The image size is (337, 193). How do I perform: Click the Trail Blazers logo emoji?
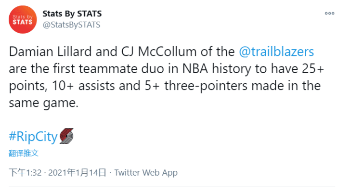[66, 137]
